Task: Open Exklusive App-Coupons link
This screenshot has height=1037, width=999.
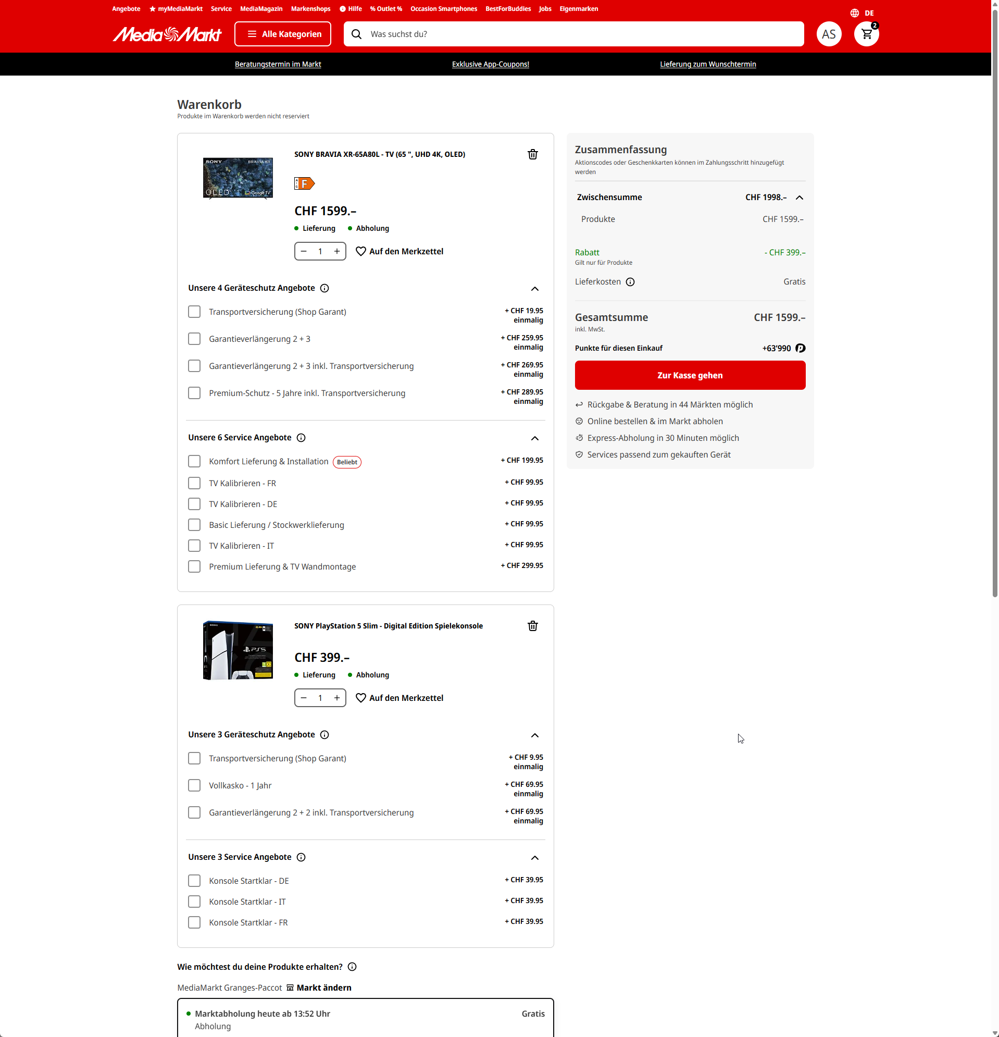Action: click(x=491, y=64)
